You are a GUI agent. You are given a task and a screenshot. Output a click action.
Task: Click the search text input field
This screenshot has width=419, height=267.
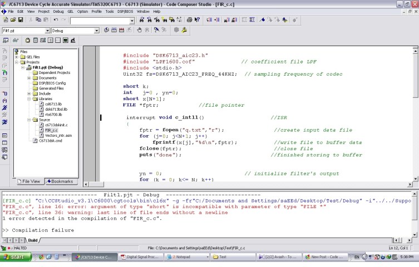pos(100,21)
